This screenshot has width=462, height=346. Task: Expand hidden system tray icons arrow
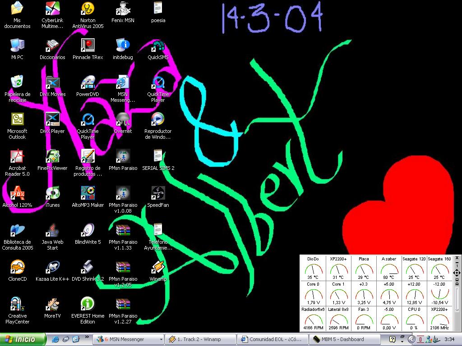click(x=411, y=339)
